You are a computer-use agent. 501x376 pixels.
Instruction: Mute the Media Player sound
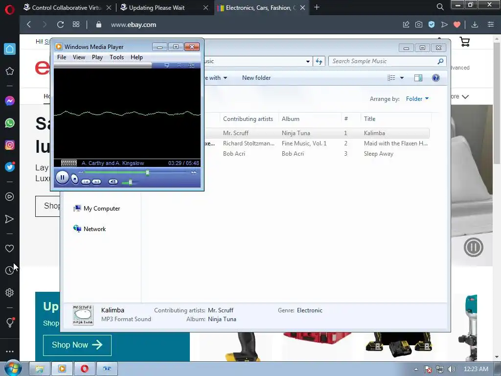(113, 182)
